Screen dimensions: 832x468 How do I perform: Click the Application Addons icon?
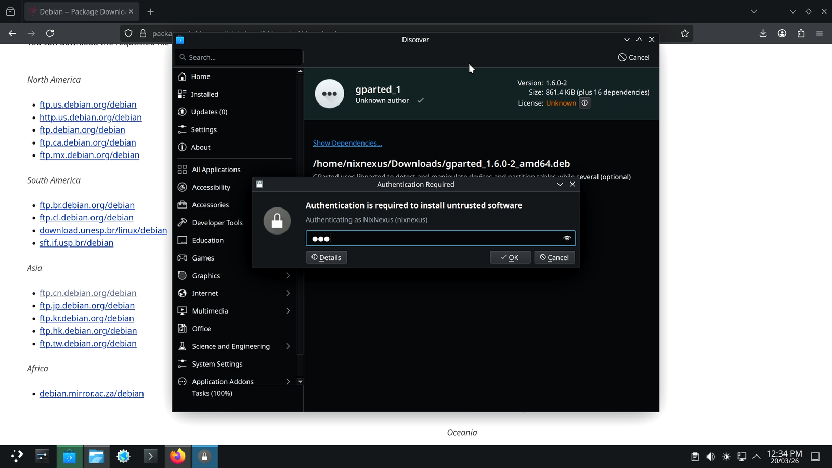point(182,381)
